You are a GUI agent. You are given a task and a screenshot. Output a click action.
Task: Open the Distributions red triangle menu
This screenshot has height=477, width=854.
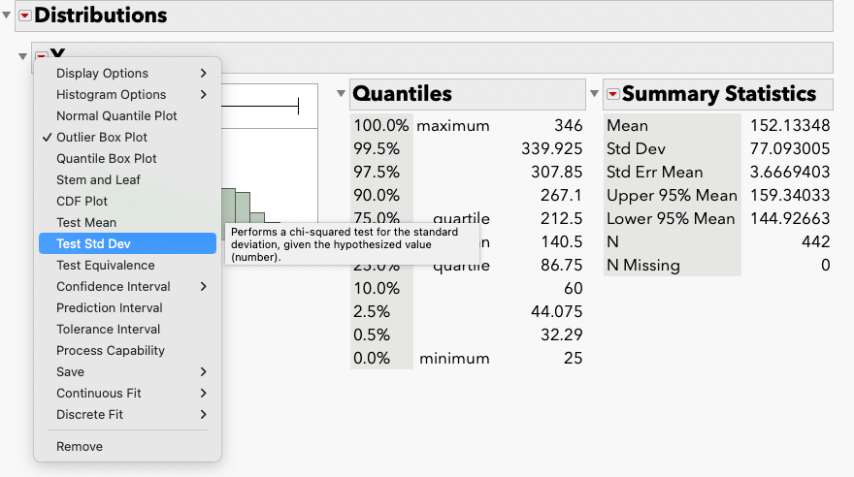25,16
